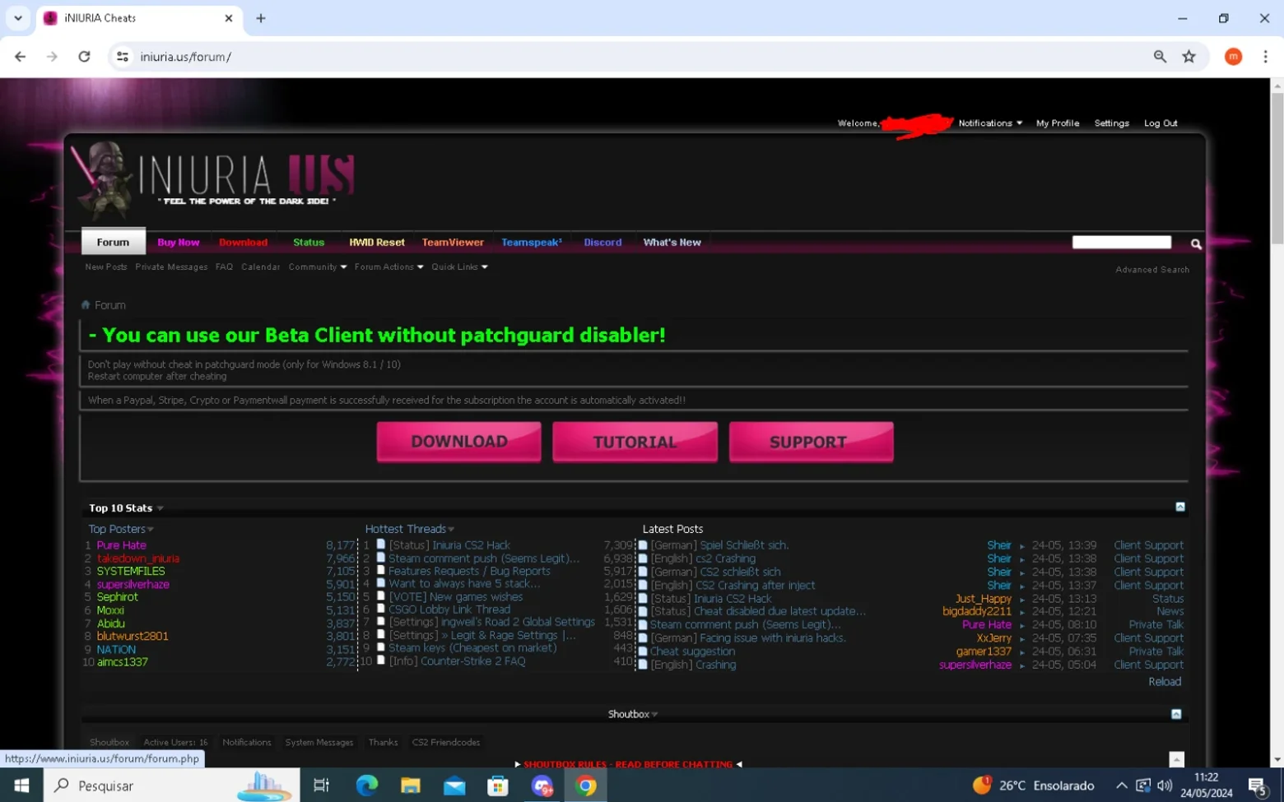This screenshot has width=1284, height=802.
Task: Click the Chrome icon on the taskbar
Action: [586, 786]
